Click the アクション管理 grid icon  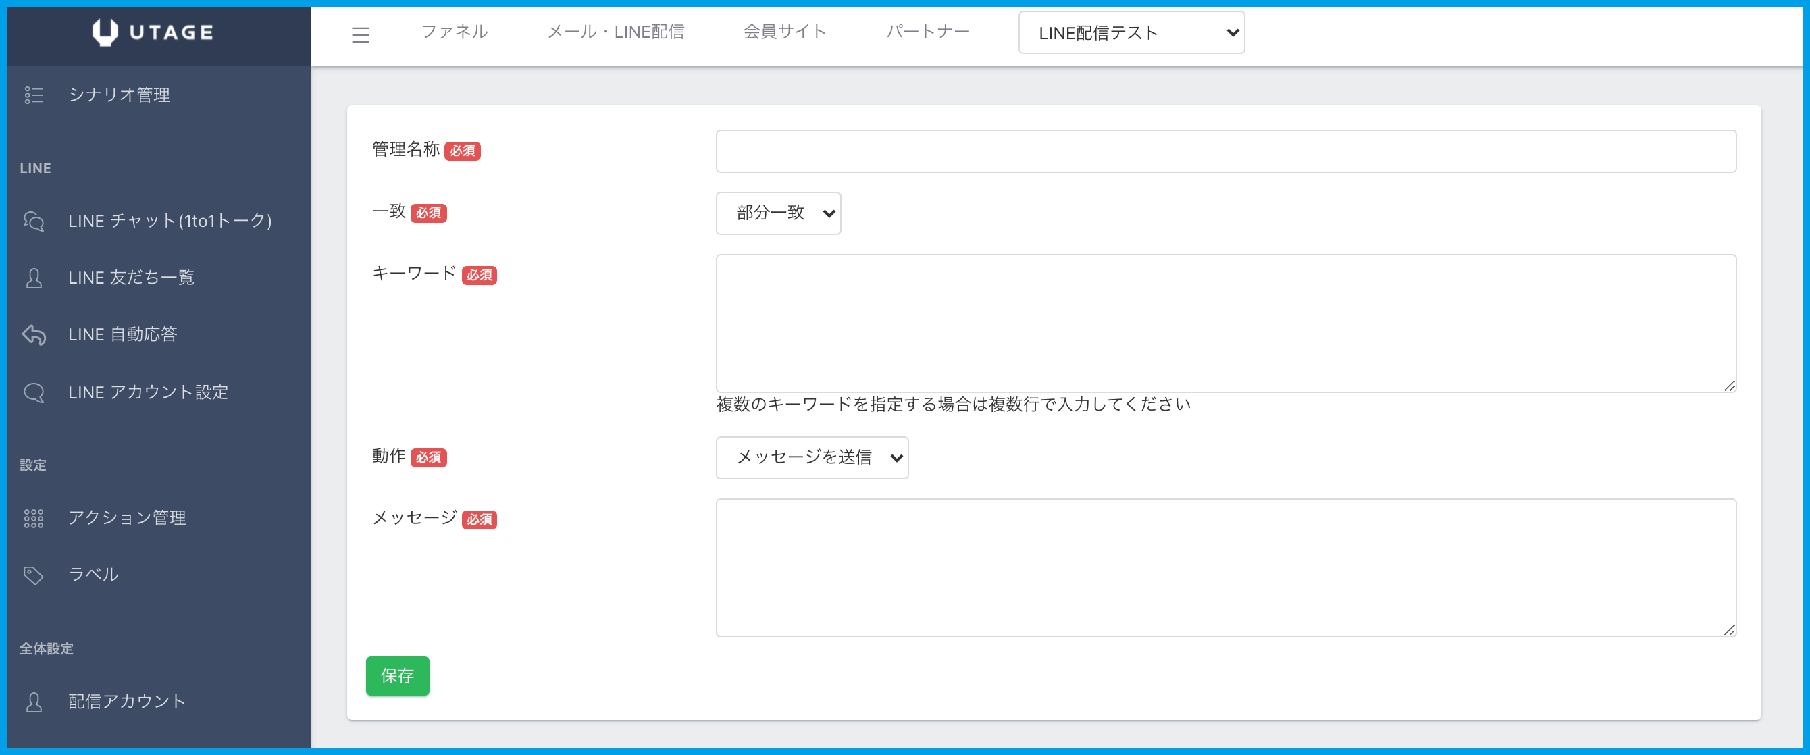pyautogui.click(x=34, y=519)
